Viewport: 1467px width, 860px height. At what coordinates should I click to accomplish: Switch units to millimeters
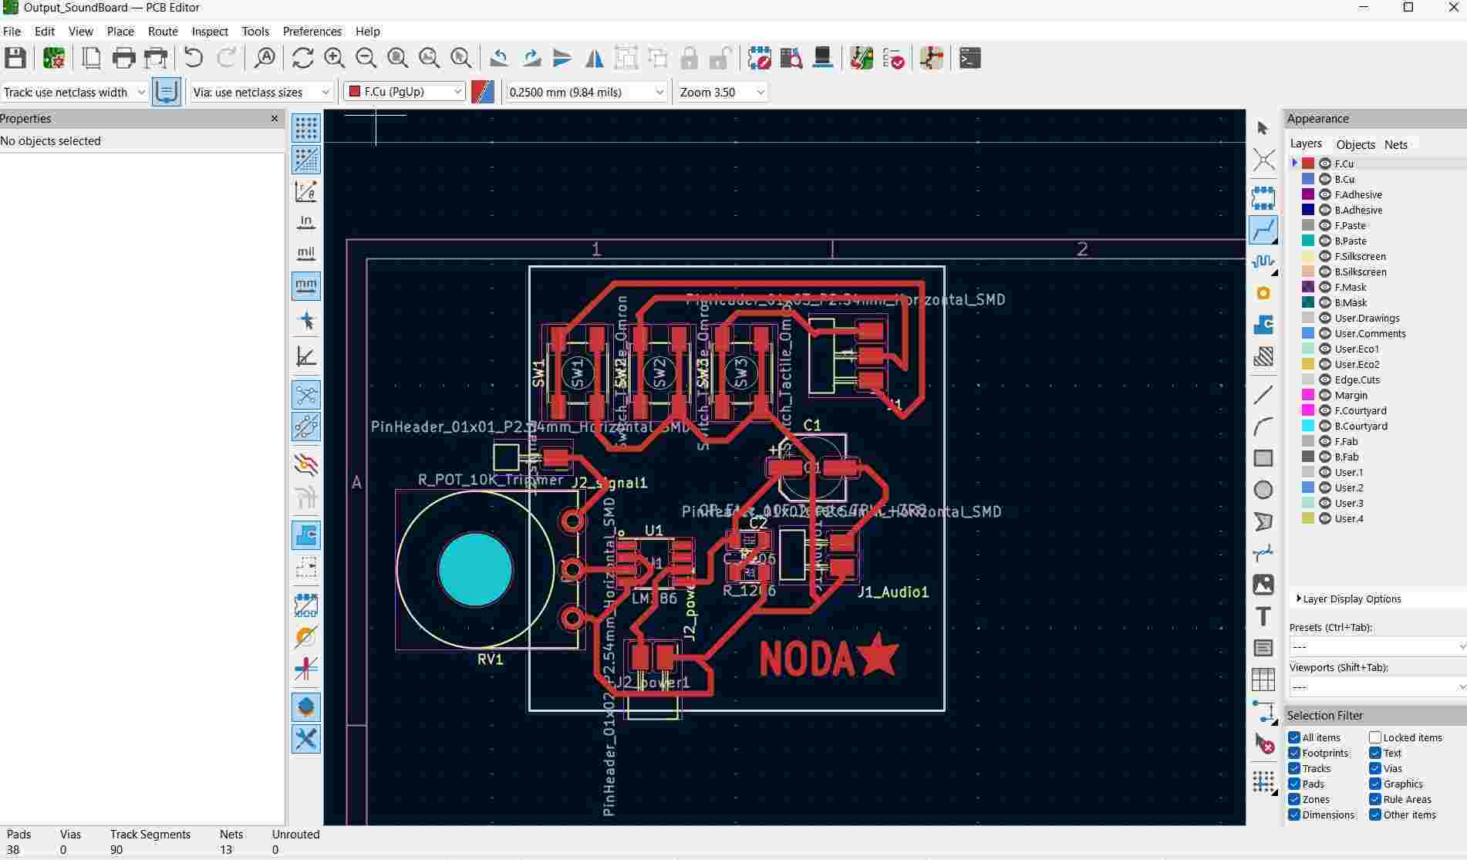306,285
